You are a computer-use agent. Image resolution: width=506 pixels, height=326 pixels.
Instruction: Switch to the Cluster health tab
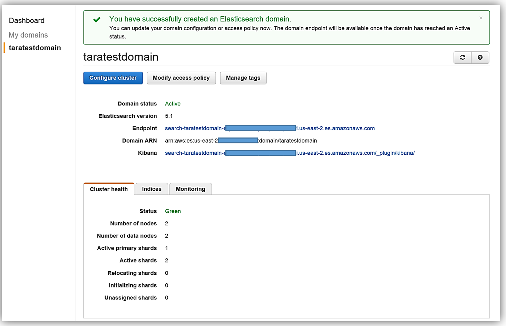pos(109,189)
